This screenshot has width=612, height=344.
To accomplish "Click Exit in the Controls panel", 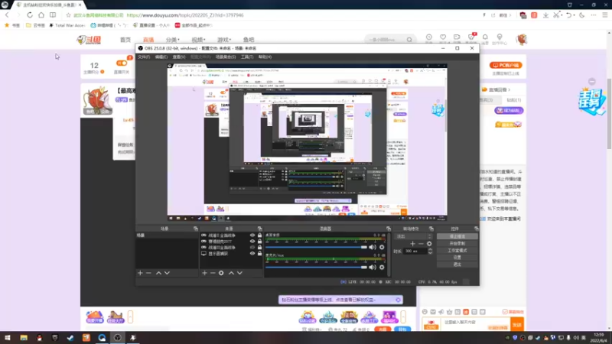I will pos(457,264).
